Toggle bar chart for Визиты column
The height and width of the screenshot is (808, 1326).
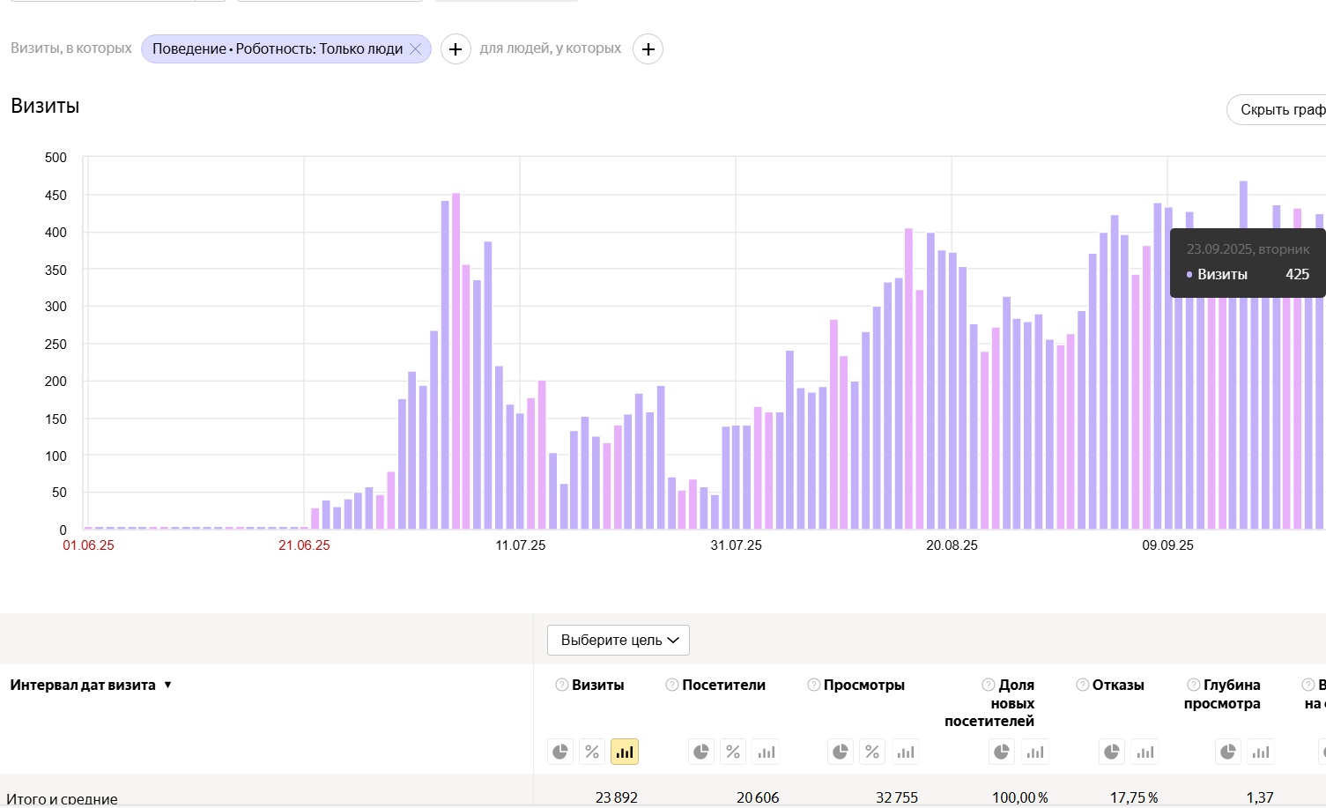point(625,752)
